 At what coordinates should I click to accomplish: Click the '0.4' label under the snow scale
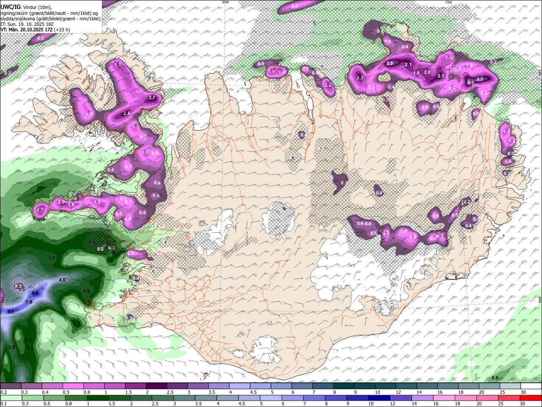coord(45,392)
